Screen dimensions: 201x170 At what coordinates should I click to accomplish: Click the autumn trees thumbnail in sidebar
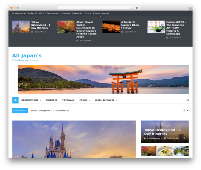pyautogui.click(x=149, y=151)
